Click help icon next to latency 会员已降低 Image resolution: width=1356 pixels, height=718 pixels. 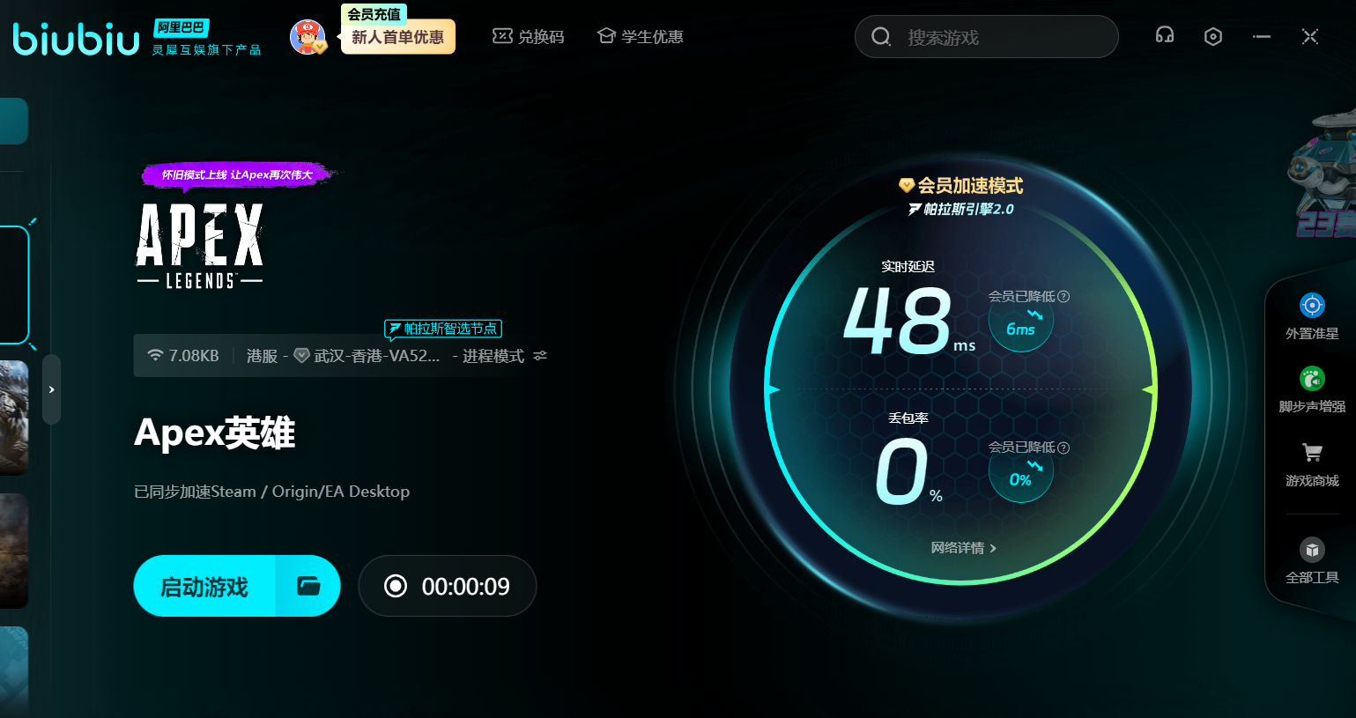point(1063,297)
